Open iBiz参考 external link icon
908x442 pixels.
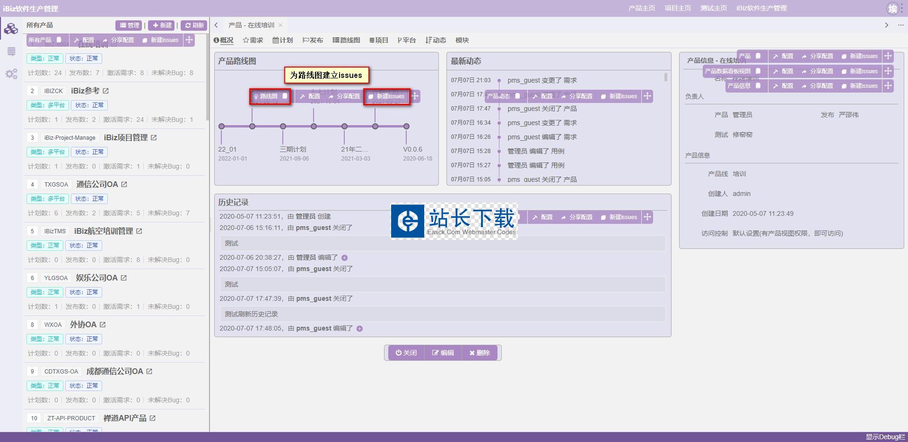pyautogui.click(x=106, y=91)
